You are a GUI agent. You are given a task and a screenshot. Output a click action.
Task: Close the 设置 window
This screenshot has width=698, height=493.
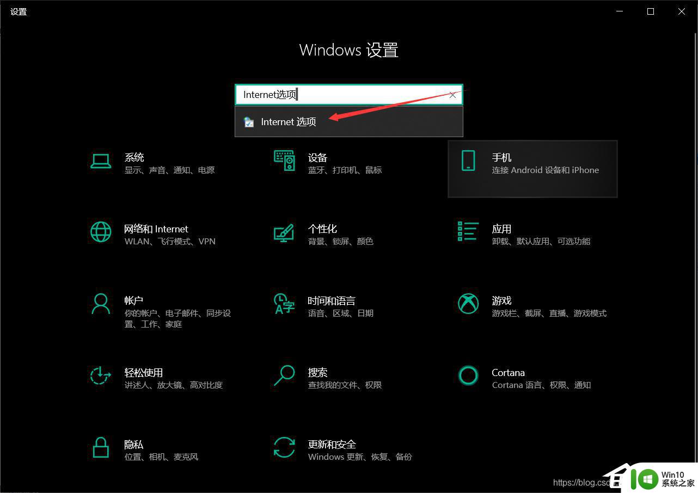682,11
